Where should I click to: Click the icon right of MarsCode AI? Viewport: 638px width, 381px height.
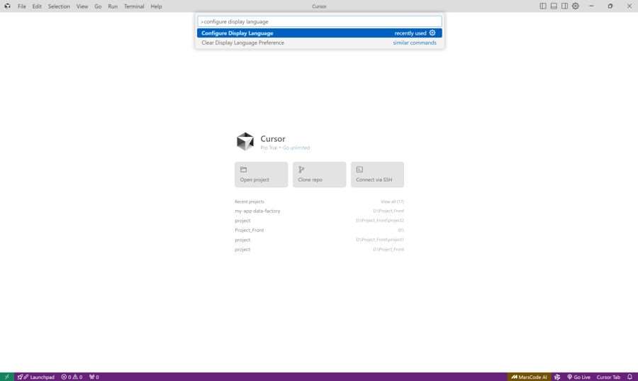click(x=557, y=377)
